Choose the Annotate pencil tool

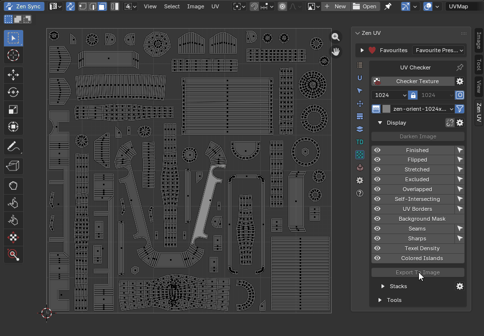coord(13,146)
